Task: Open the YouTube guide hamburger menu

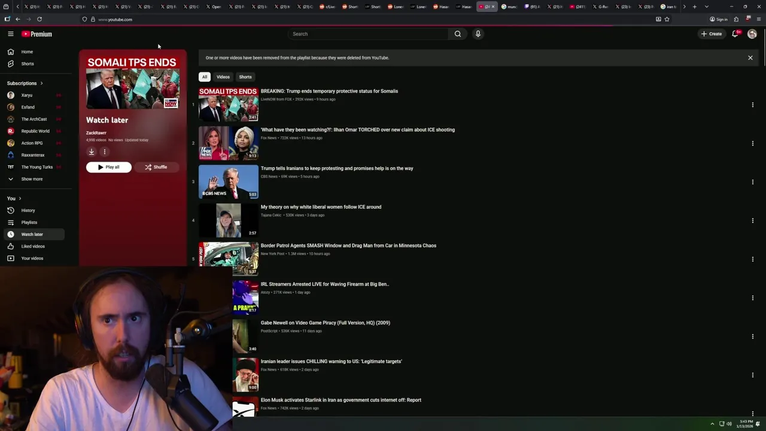Action: [x=10, y=34]
